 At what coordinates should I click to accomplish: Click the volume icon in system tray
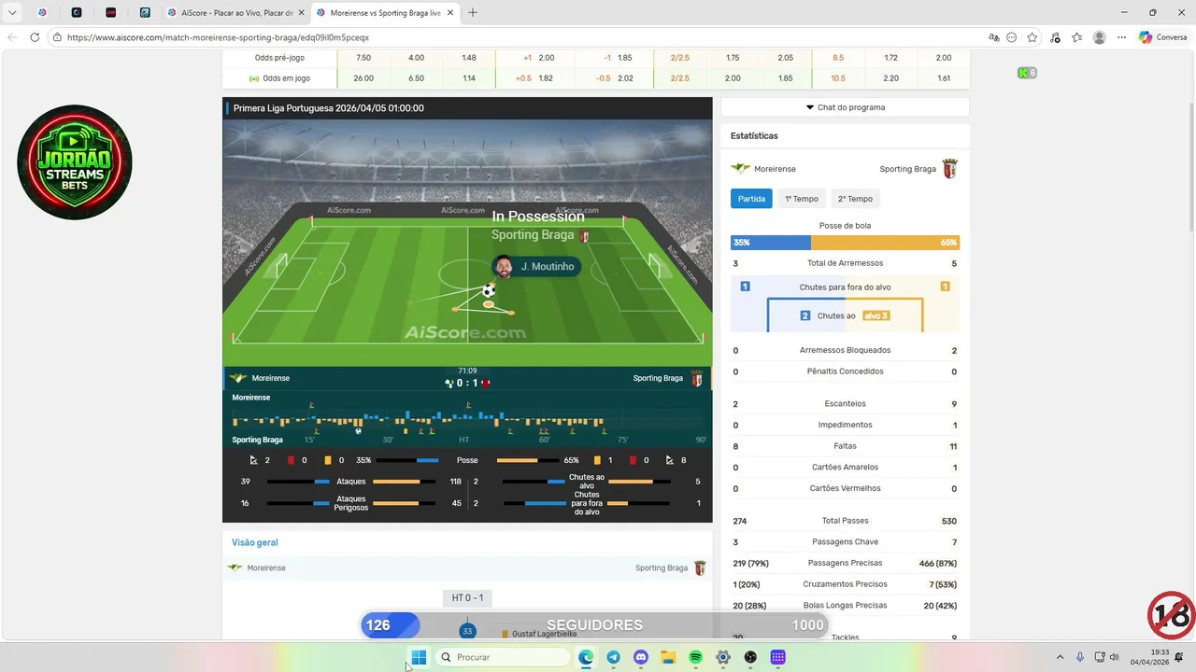1114,657
